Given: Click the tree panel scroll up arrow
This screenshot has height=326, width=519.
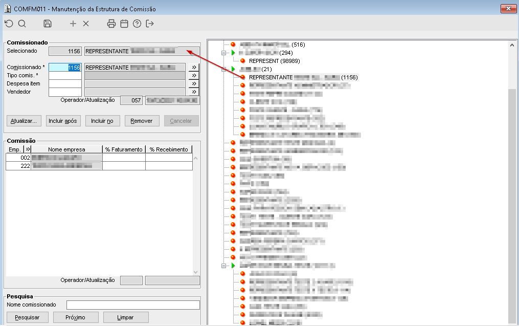Looking at the screenshot, I should tap(512, 45).
